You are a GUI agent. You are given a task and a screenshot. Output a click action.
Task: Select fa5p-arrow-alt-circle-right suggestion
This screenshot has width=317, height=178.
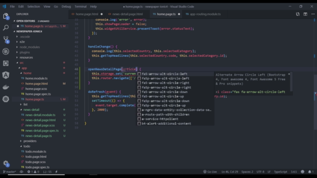click(x=175, y=88)
